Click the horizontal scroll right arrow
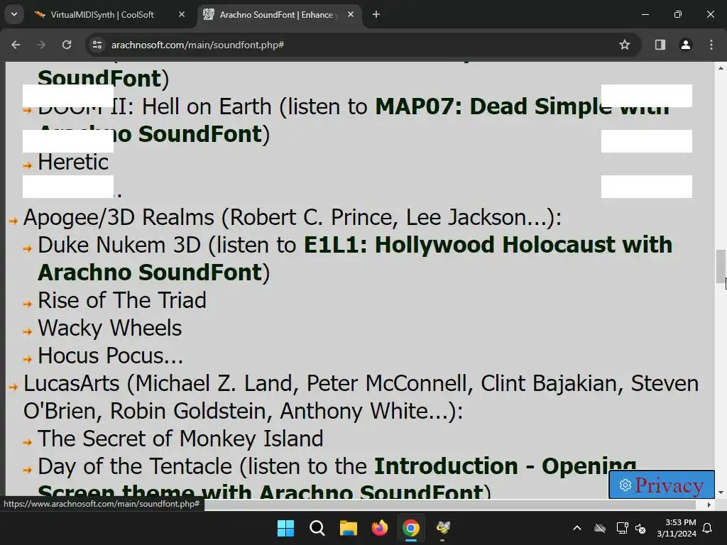 [x=709, y=505]
